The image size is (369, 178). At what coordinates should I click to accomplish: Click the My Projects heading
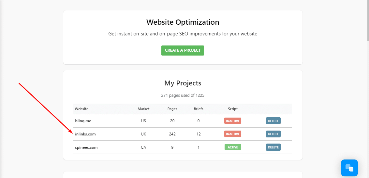click(x=183, y=83)
